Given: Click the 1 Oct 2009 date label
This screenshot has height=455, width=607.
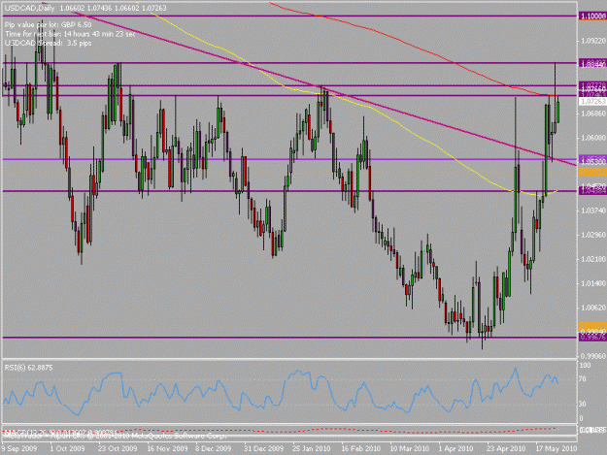Looking at the screenshot, I should tap(67, 448).
